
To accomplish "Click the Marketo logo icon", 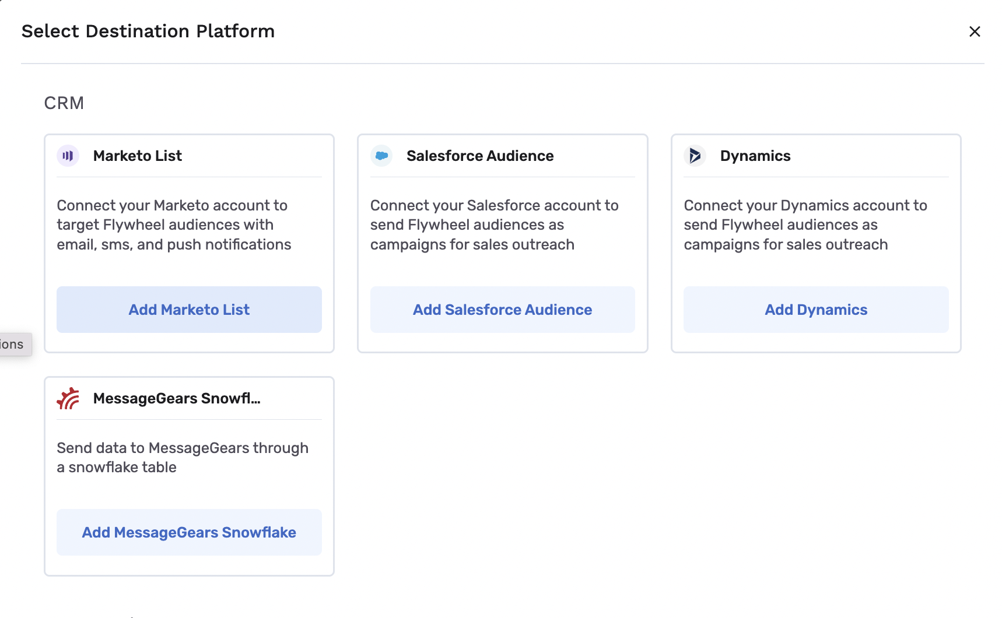I will 68,156.
